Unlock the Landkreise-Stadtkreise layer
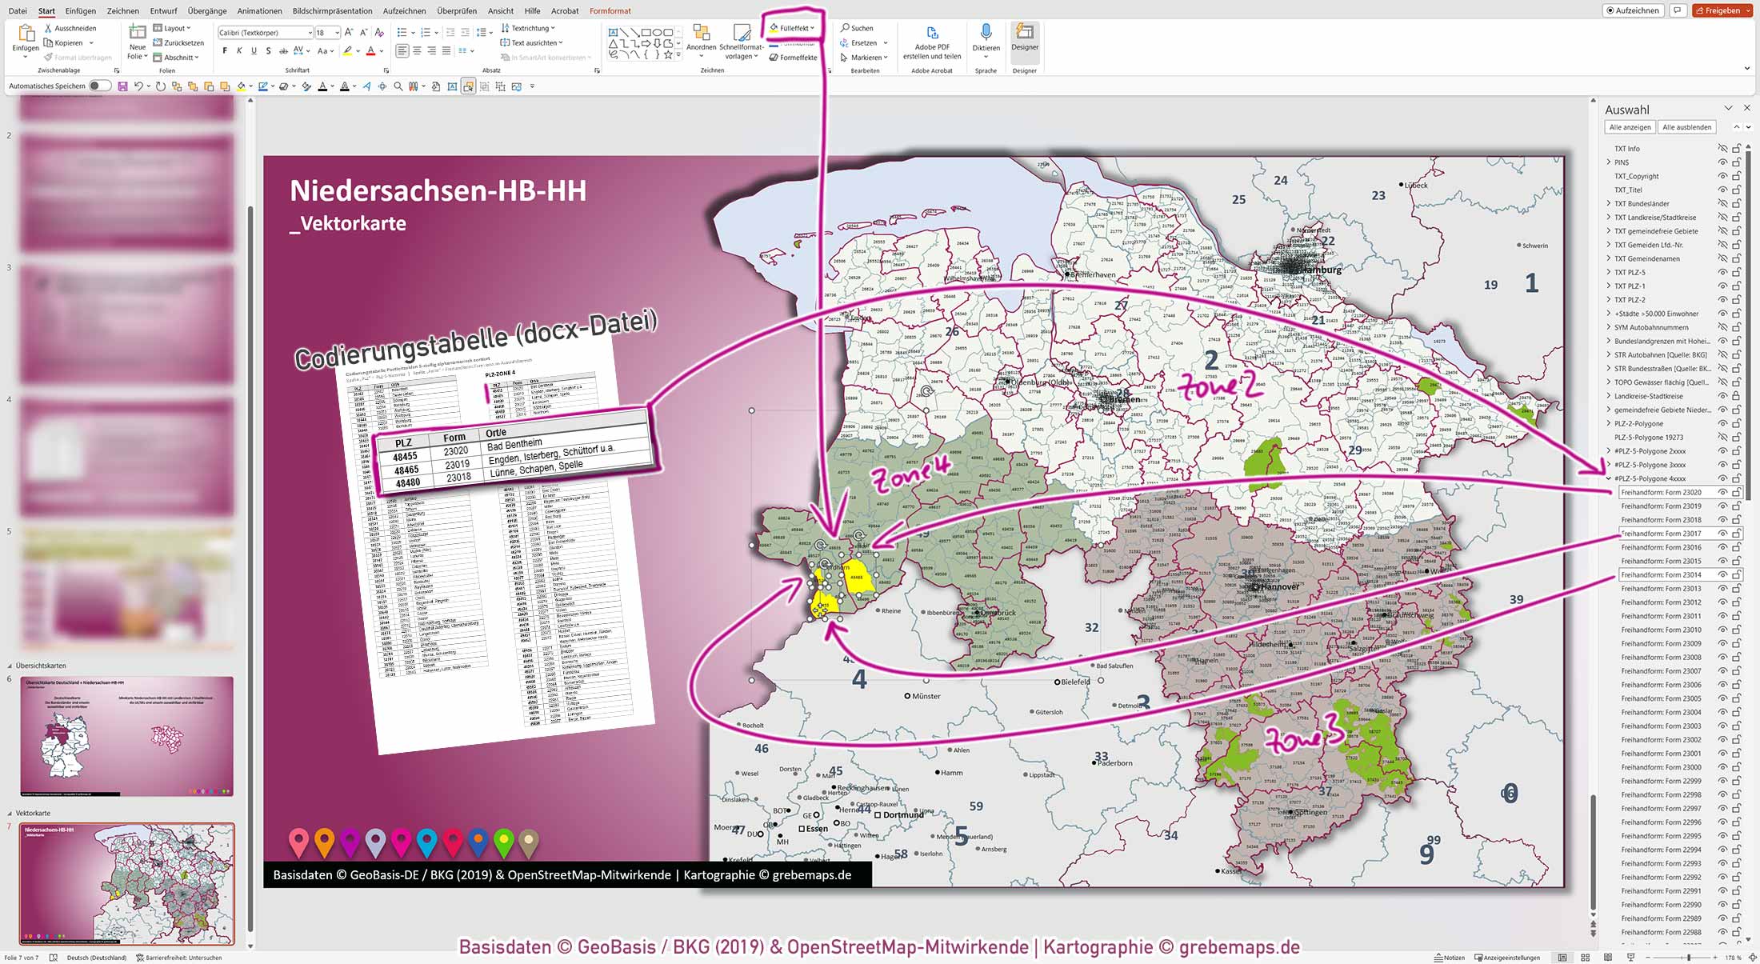 (1738, 396)
